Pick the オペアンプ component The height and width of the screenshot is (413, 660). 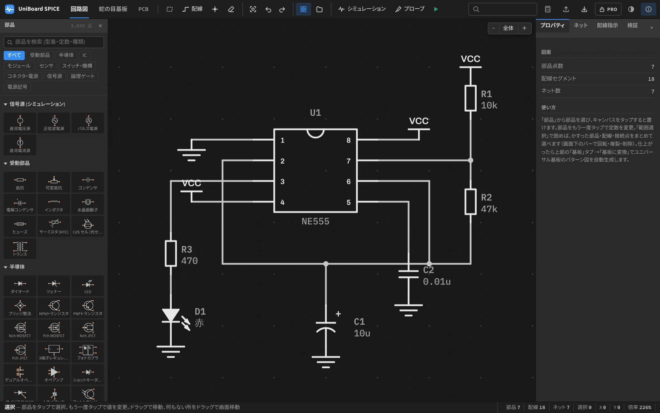click(54, 374)
